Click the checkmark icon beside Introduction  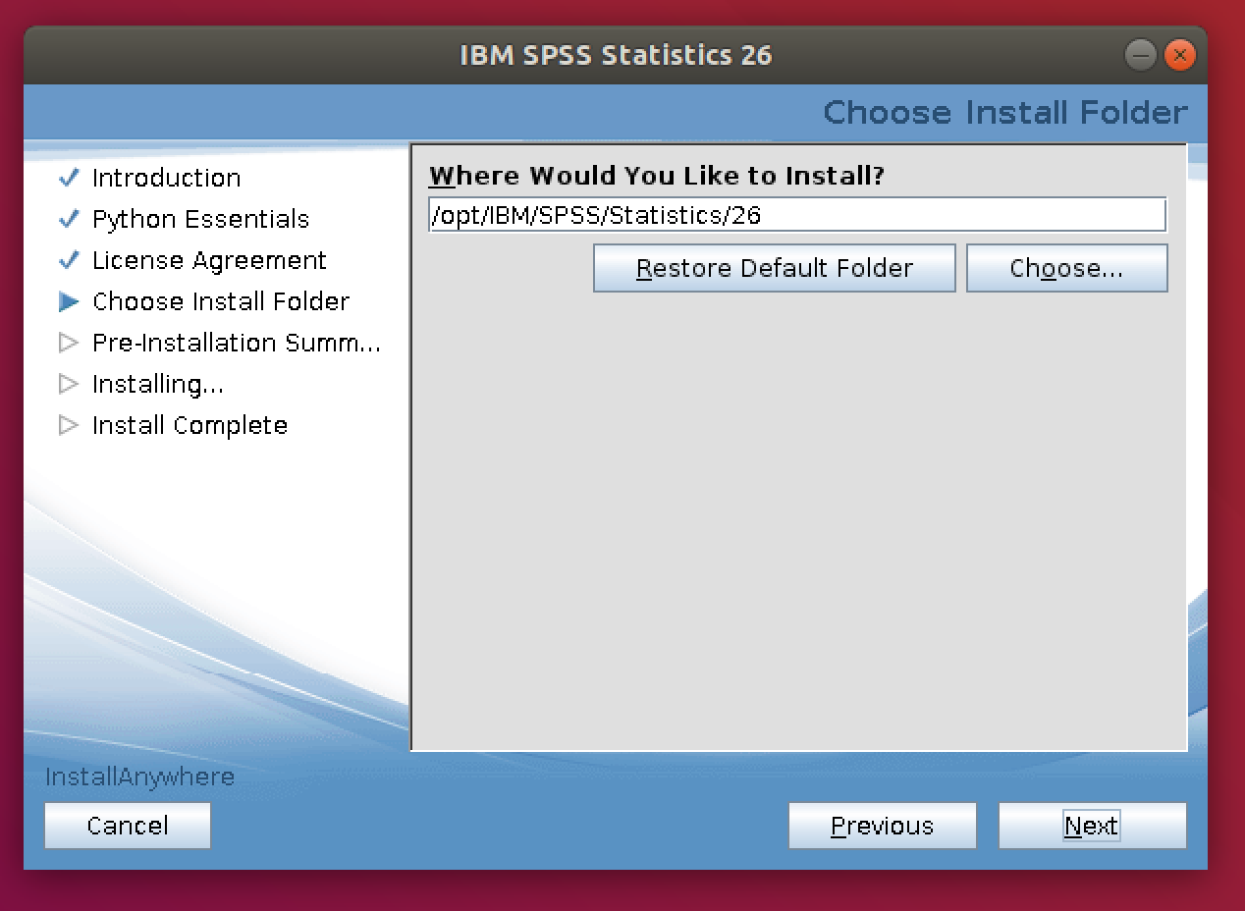[69, 178]
